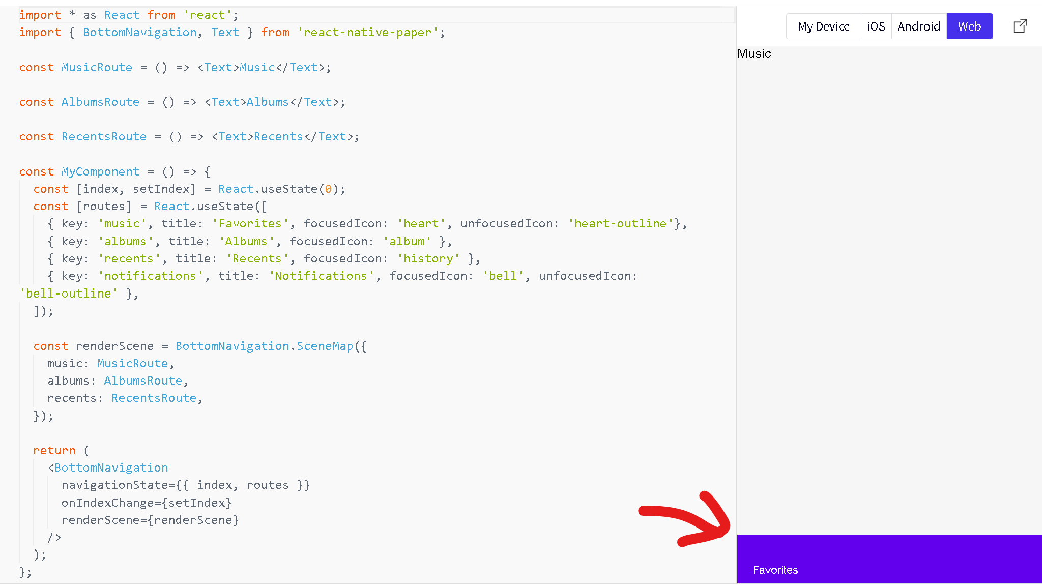1042x585 pixels.
Task: Place cursor on the final closing brace of MyComponent
Action: point(22,572)
